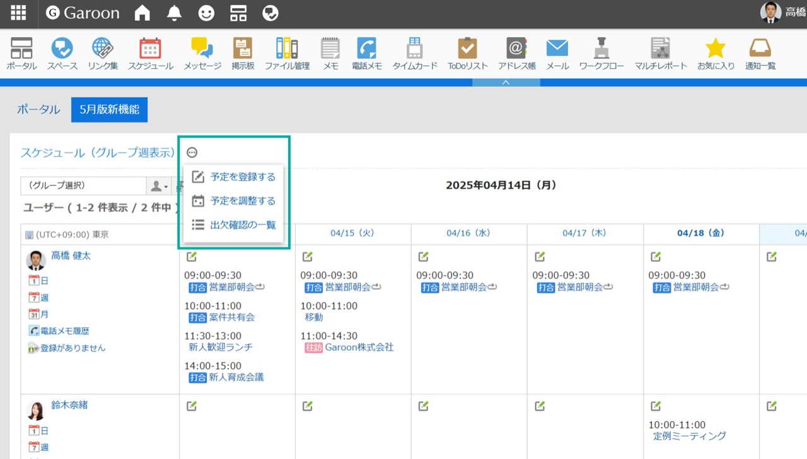Image resolution: width=807 pixels, height=459 pixels.
Task: Open the 04/16（水） date header
Action: pyautogui.click(x=468, y=233)
